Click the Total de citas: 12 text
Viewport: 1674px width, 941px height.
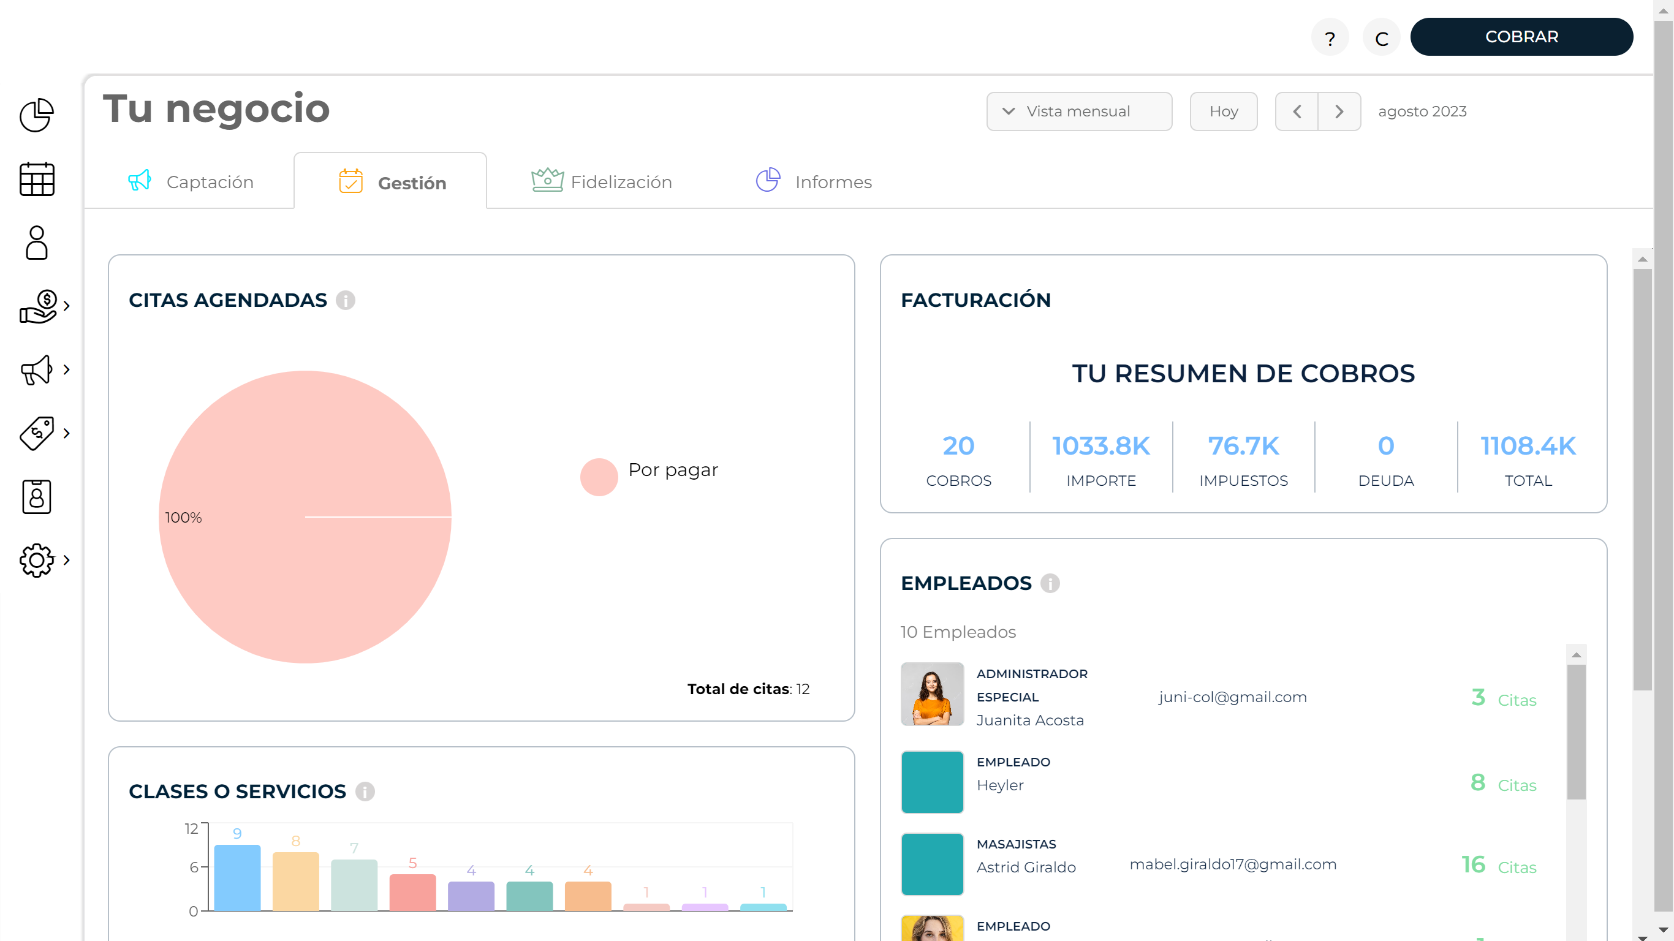tap(748, 689)
